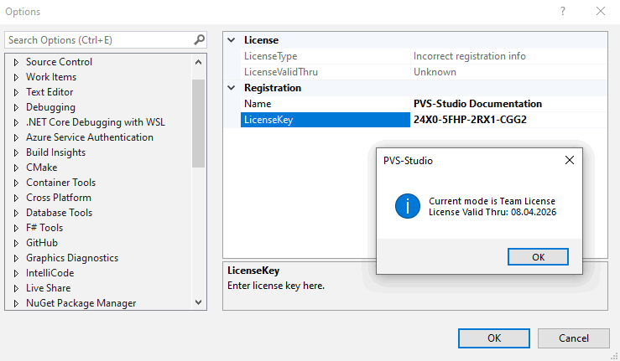Expand the Azure Service Authentication node
The height and width of the screenshot is (361, 620).
[16, 137]
